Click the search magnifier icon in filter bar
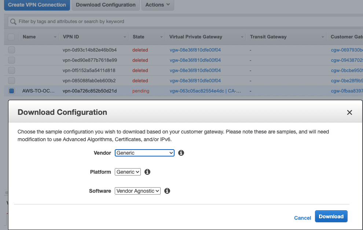 point(13,22)
